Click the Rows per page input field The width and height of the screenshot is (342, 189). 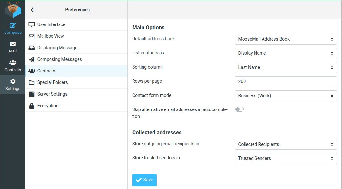tap(285, 81)
